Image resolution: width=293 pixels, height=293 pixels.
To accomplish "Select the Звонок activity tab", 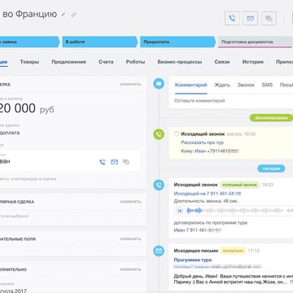I will (x=246, y=85).
